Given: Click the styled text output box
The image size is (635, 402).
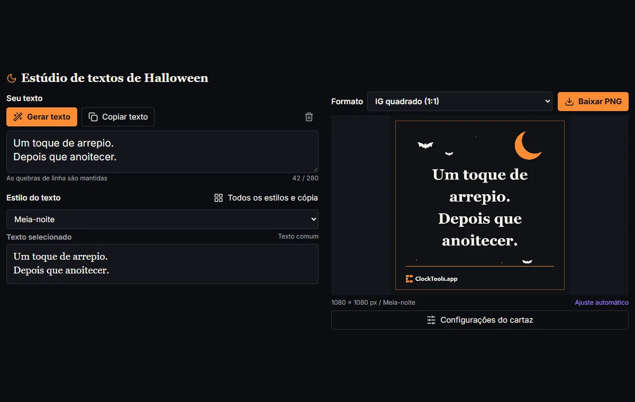Looking at the screenshot, I should coord(162,264).
